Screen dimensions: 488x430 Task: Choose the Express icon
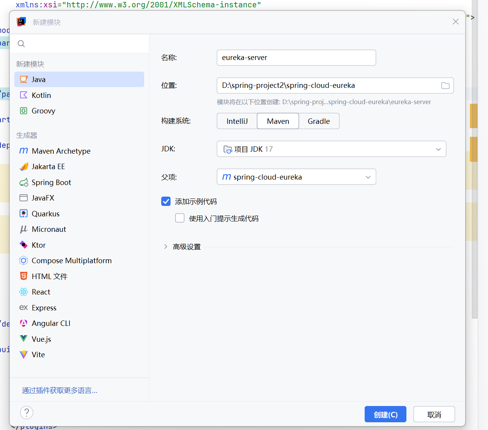24,307
